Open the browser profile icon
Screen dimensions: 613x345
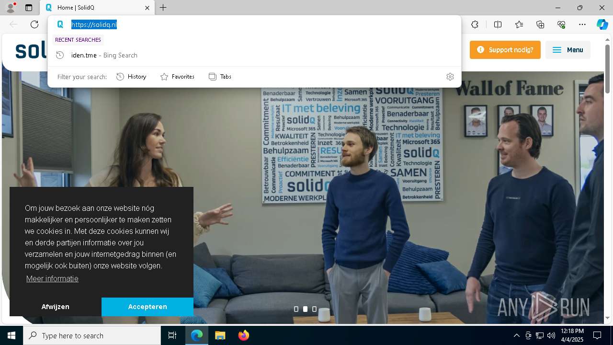click(10, 8)
